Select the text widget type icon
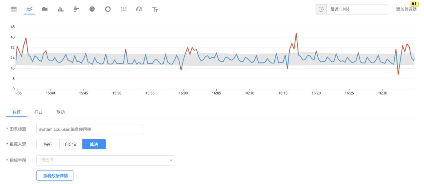424x184 pixels. coord(155,9)
